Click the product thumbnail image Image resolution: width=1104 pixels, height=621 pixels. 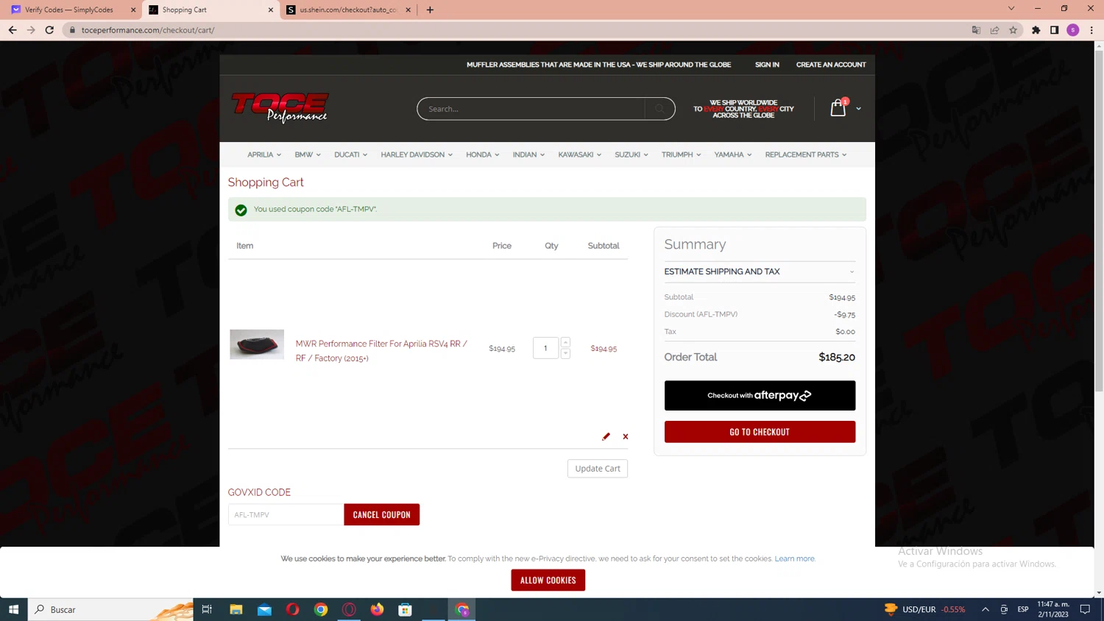click(x=257, y=344)
